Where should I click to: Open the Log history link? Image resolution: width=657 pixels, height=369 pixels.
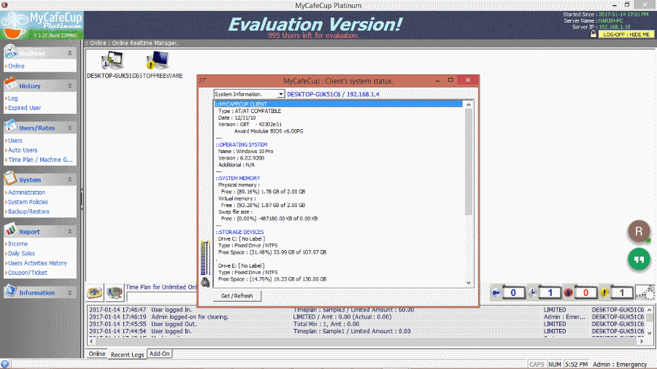pyautogui.click(x=12, y=98)
